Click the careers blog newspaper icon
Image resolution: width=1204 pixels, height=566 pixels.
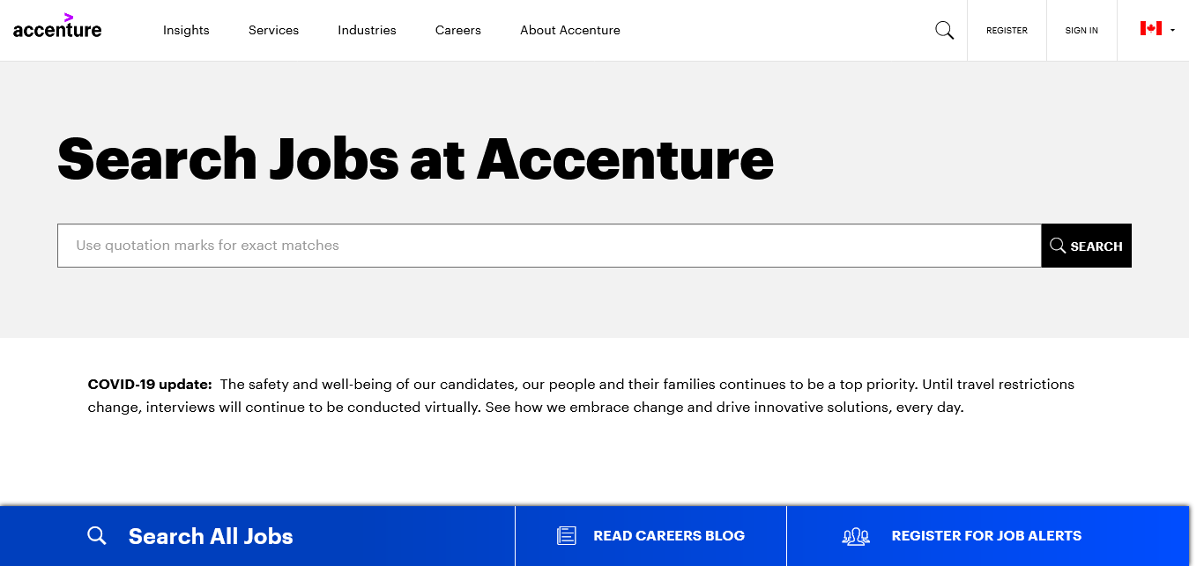tap(567, 535)
